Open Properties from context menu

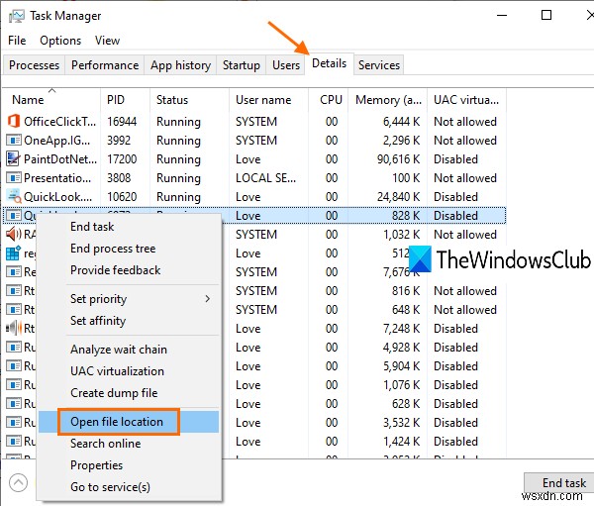[x=129, y=465]
